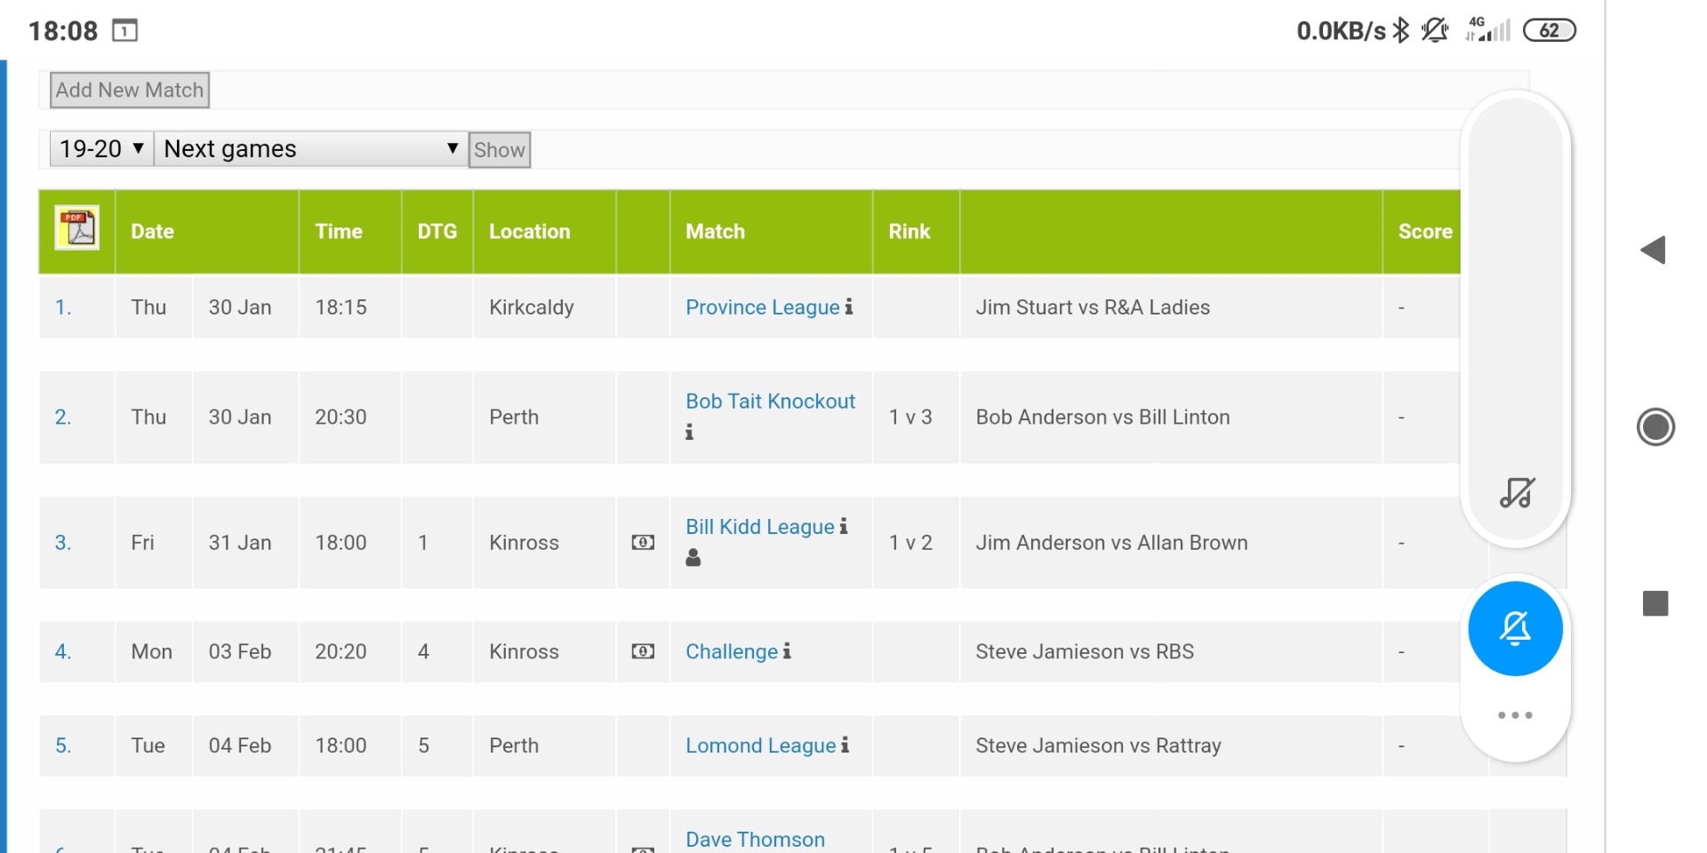This screenshot has width=1707, height=853.
Task: Expand the Next games filter dropdown
Action: coord(310,148)
